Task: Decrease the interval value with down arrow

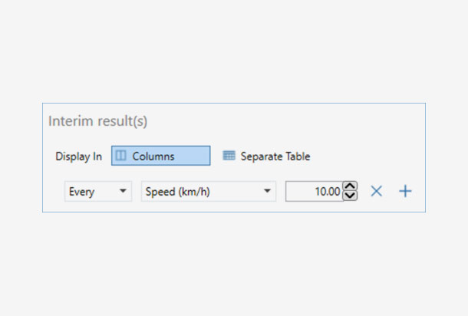Action: (x=350, y=196)
